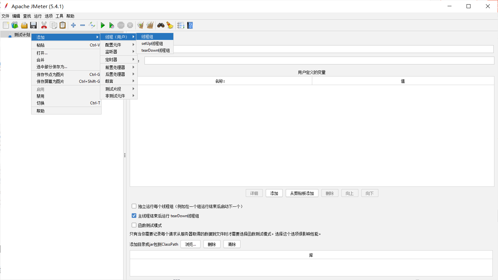Expand the 定时器 submenu

pos(119,60)
